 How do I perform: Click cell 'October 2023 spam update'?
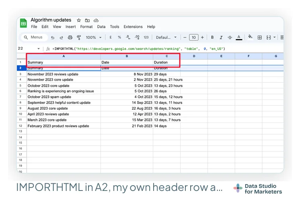click(64, 97)
